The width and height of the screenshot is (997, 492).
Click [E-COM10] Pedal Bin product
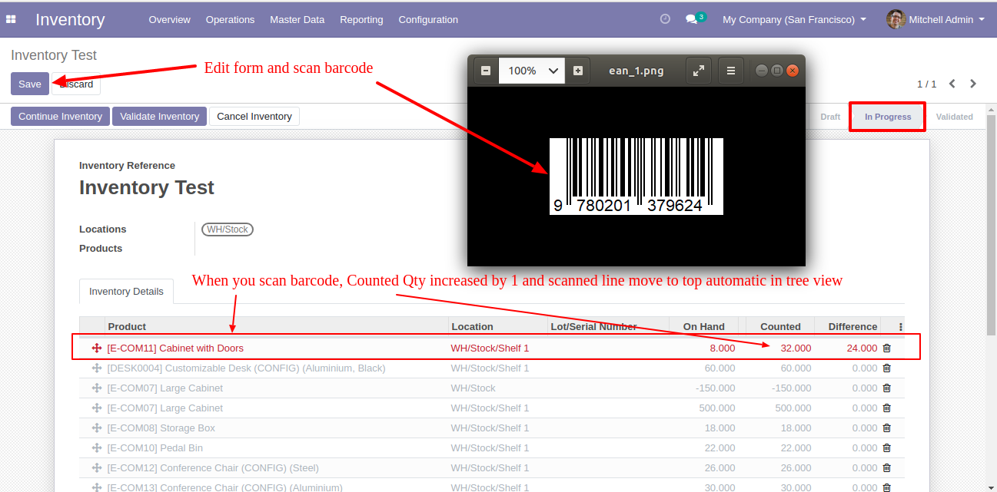(155, 448)
